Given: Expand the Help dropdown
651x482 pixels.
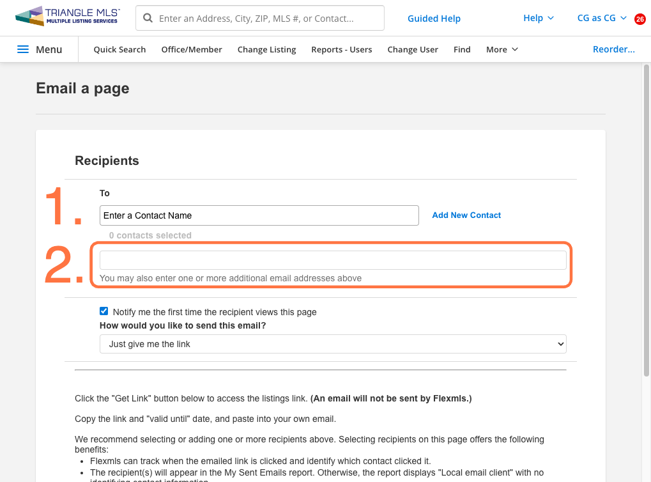Looking at the screenshot, I should tap(538, 18).
